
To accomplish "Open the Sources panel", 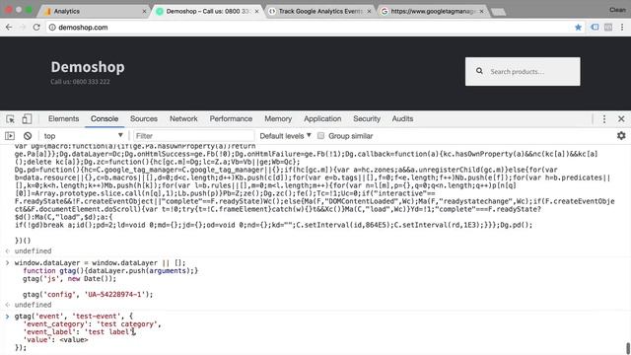I will 144,118.
